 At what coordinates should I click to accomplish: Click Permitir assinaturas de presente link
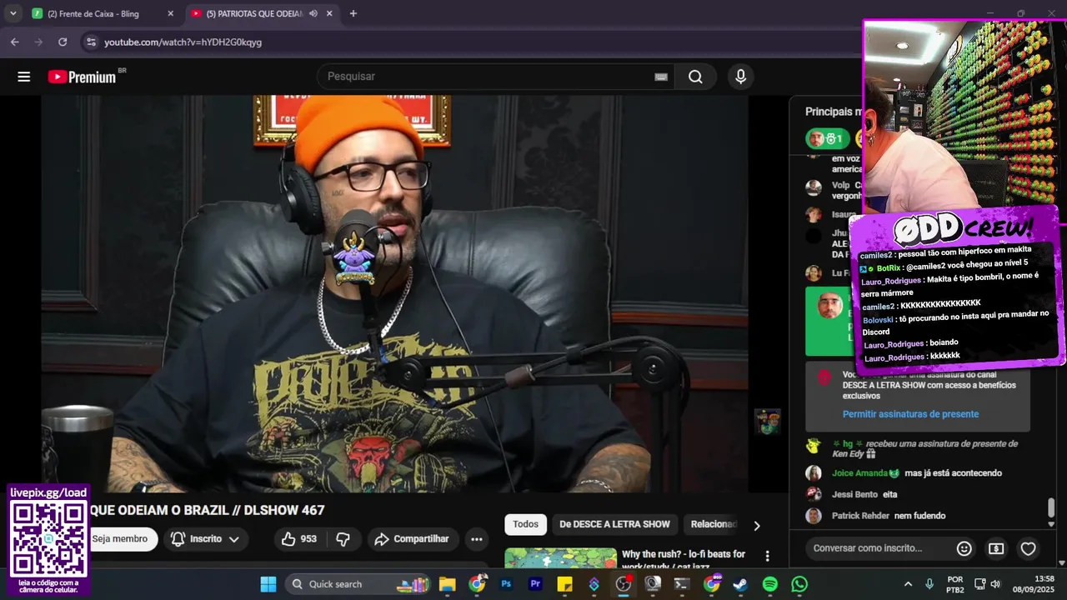[x=910, y=414]
